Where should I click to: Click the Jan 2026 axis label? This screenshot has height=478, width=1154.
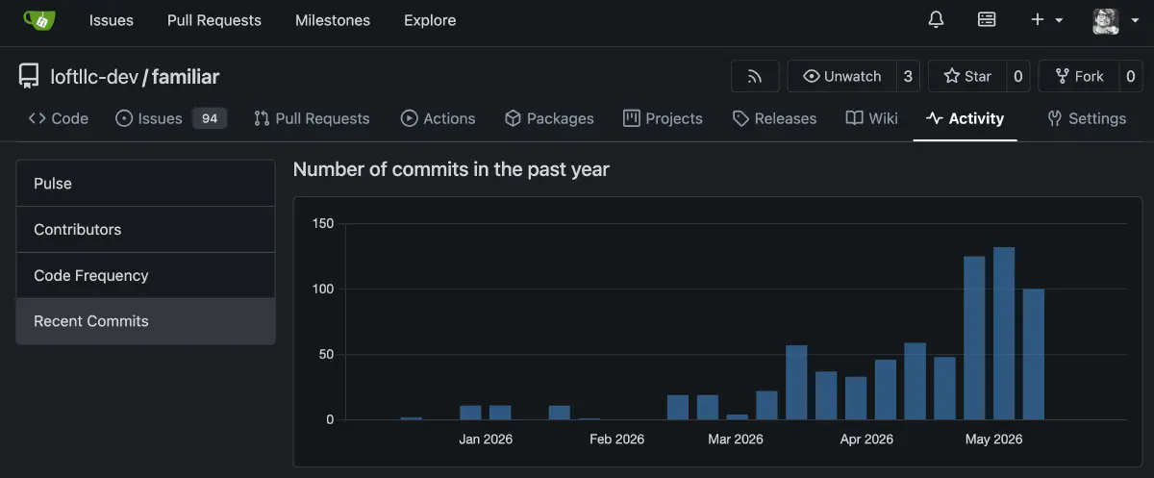click(x=486, y=440)
